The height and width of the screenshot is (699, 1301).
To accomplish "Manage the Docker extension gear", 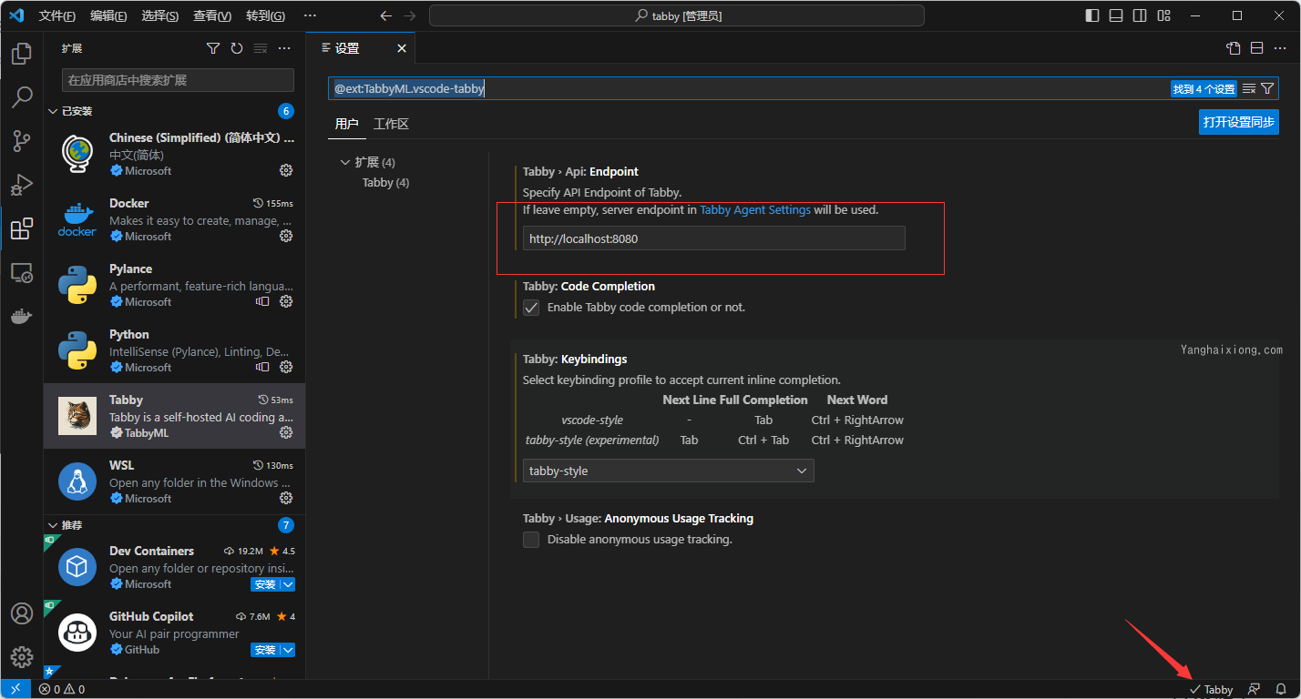I will coord(286,236).
